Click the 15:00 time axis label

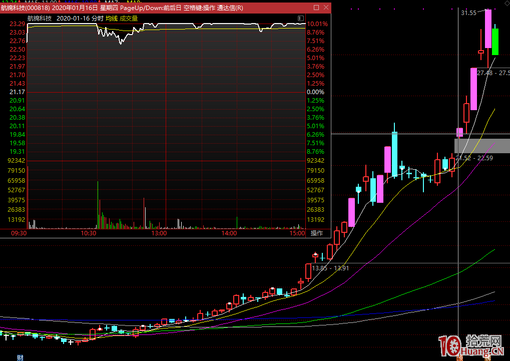pos(297,233)
